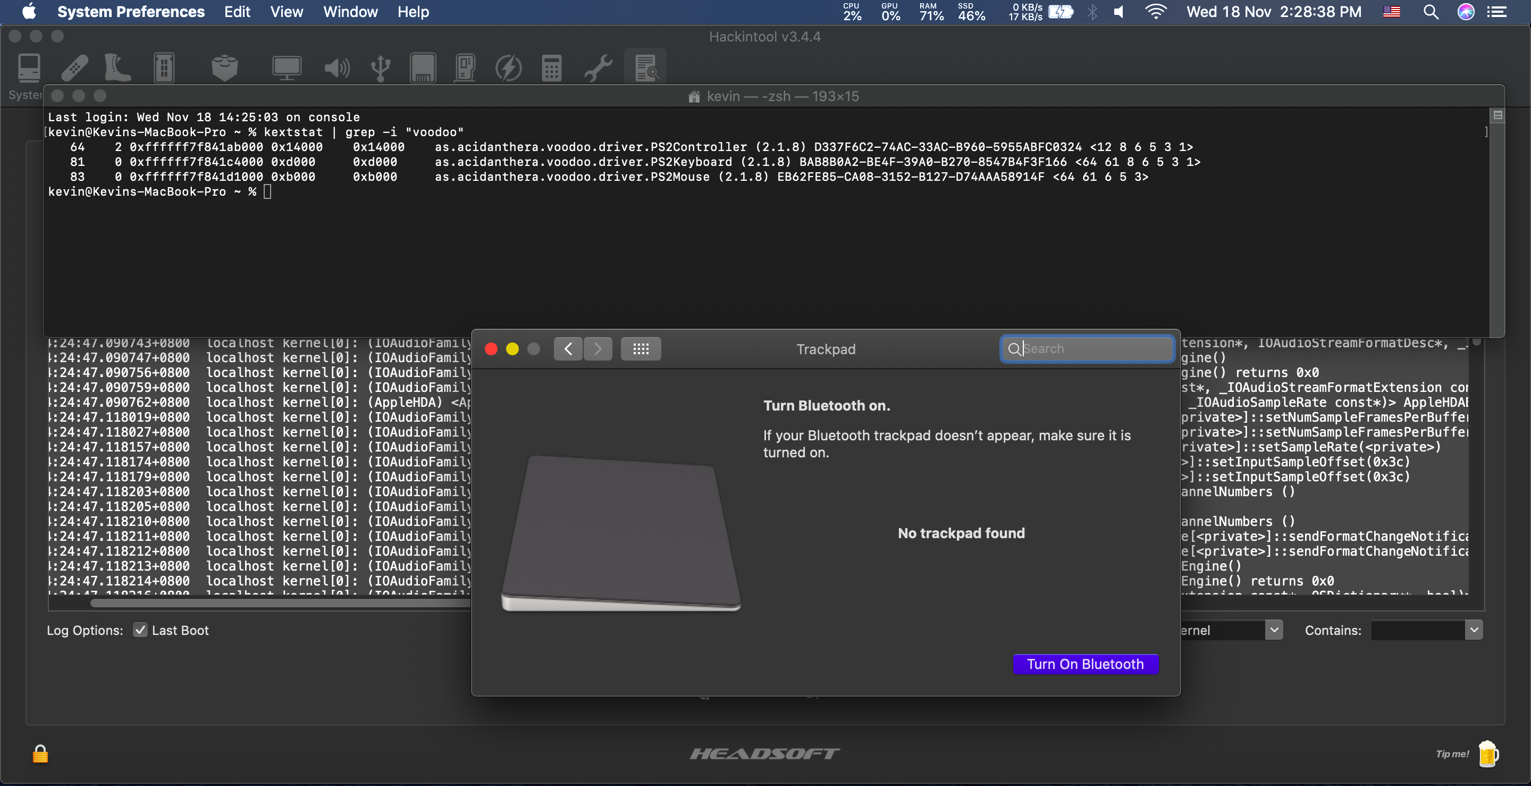Click the 'No trackpad found' text
Screen dimensions: 1531x786
961,533
